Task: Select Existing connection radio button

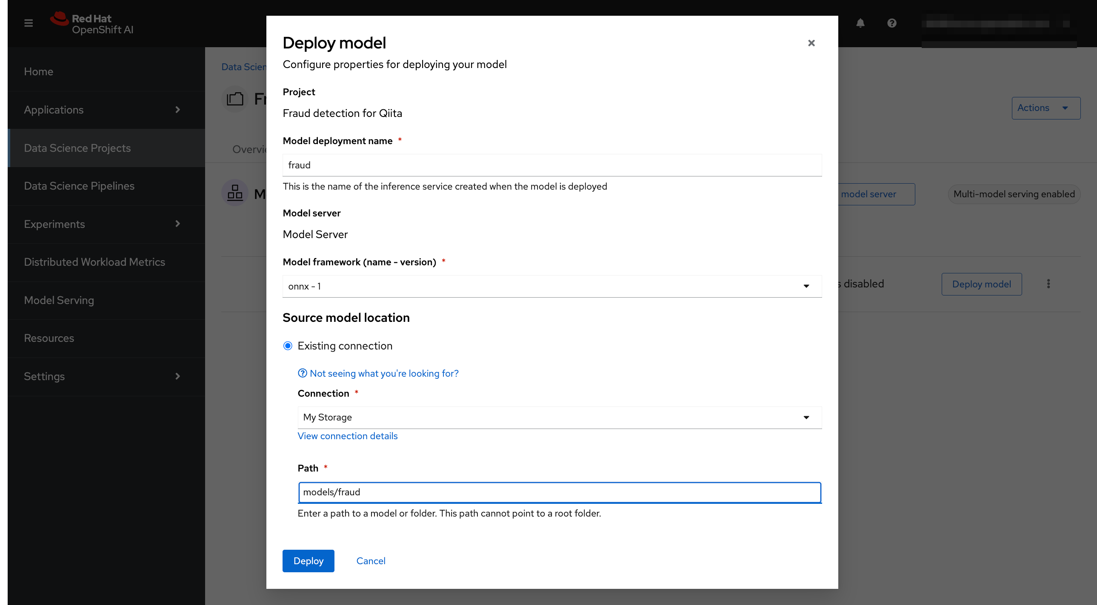Action: click(x=288, y=346)
